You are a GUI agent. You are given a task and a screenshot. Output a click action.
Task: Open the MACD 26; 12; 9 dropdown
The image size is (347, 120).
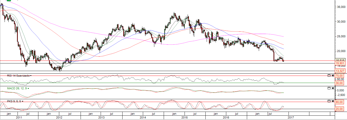28,88
